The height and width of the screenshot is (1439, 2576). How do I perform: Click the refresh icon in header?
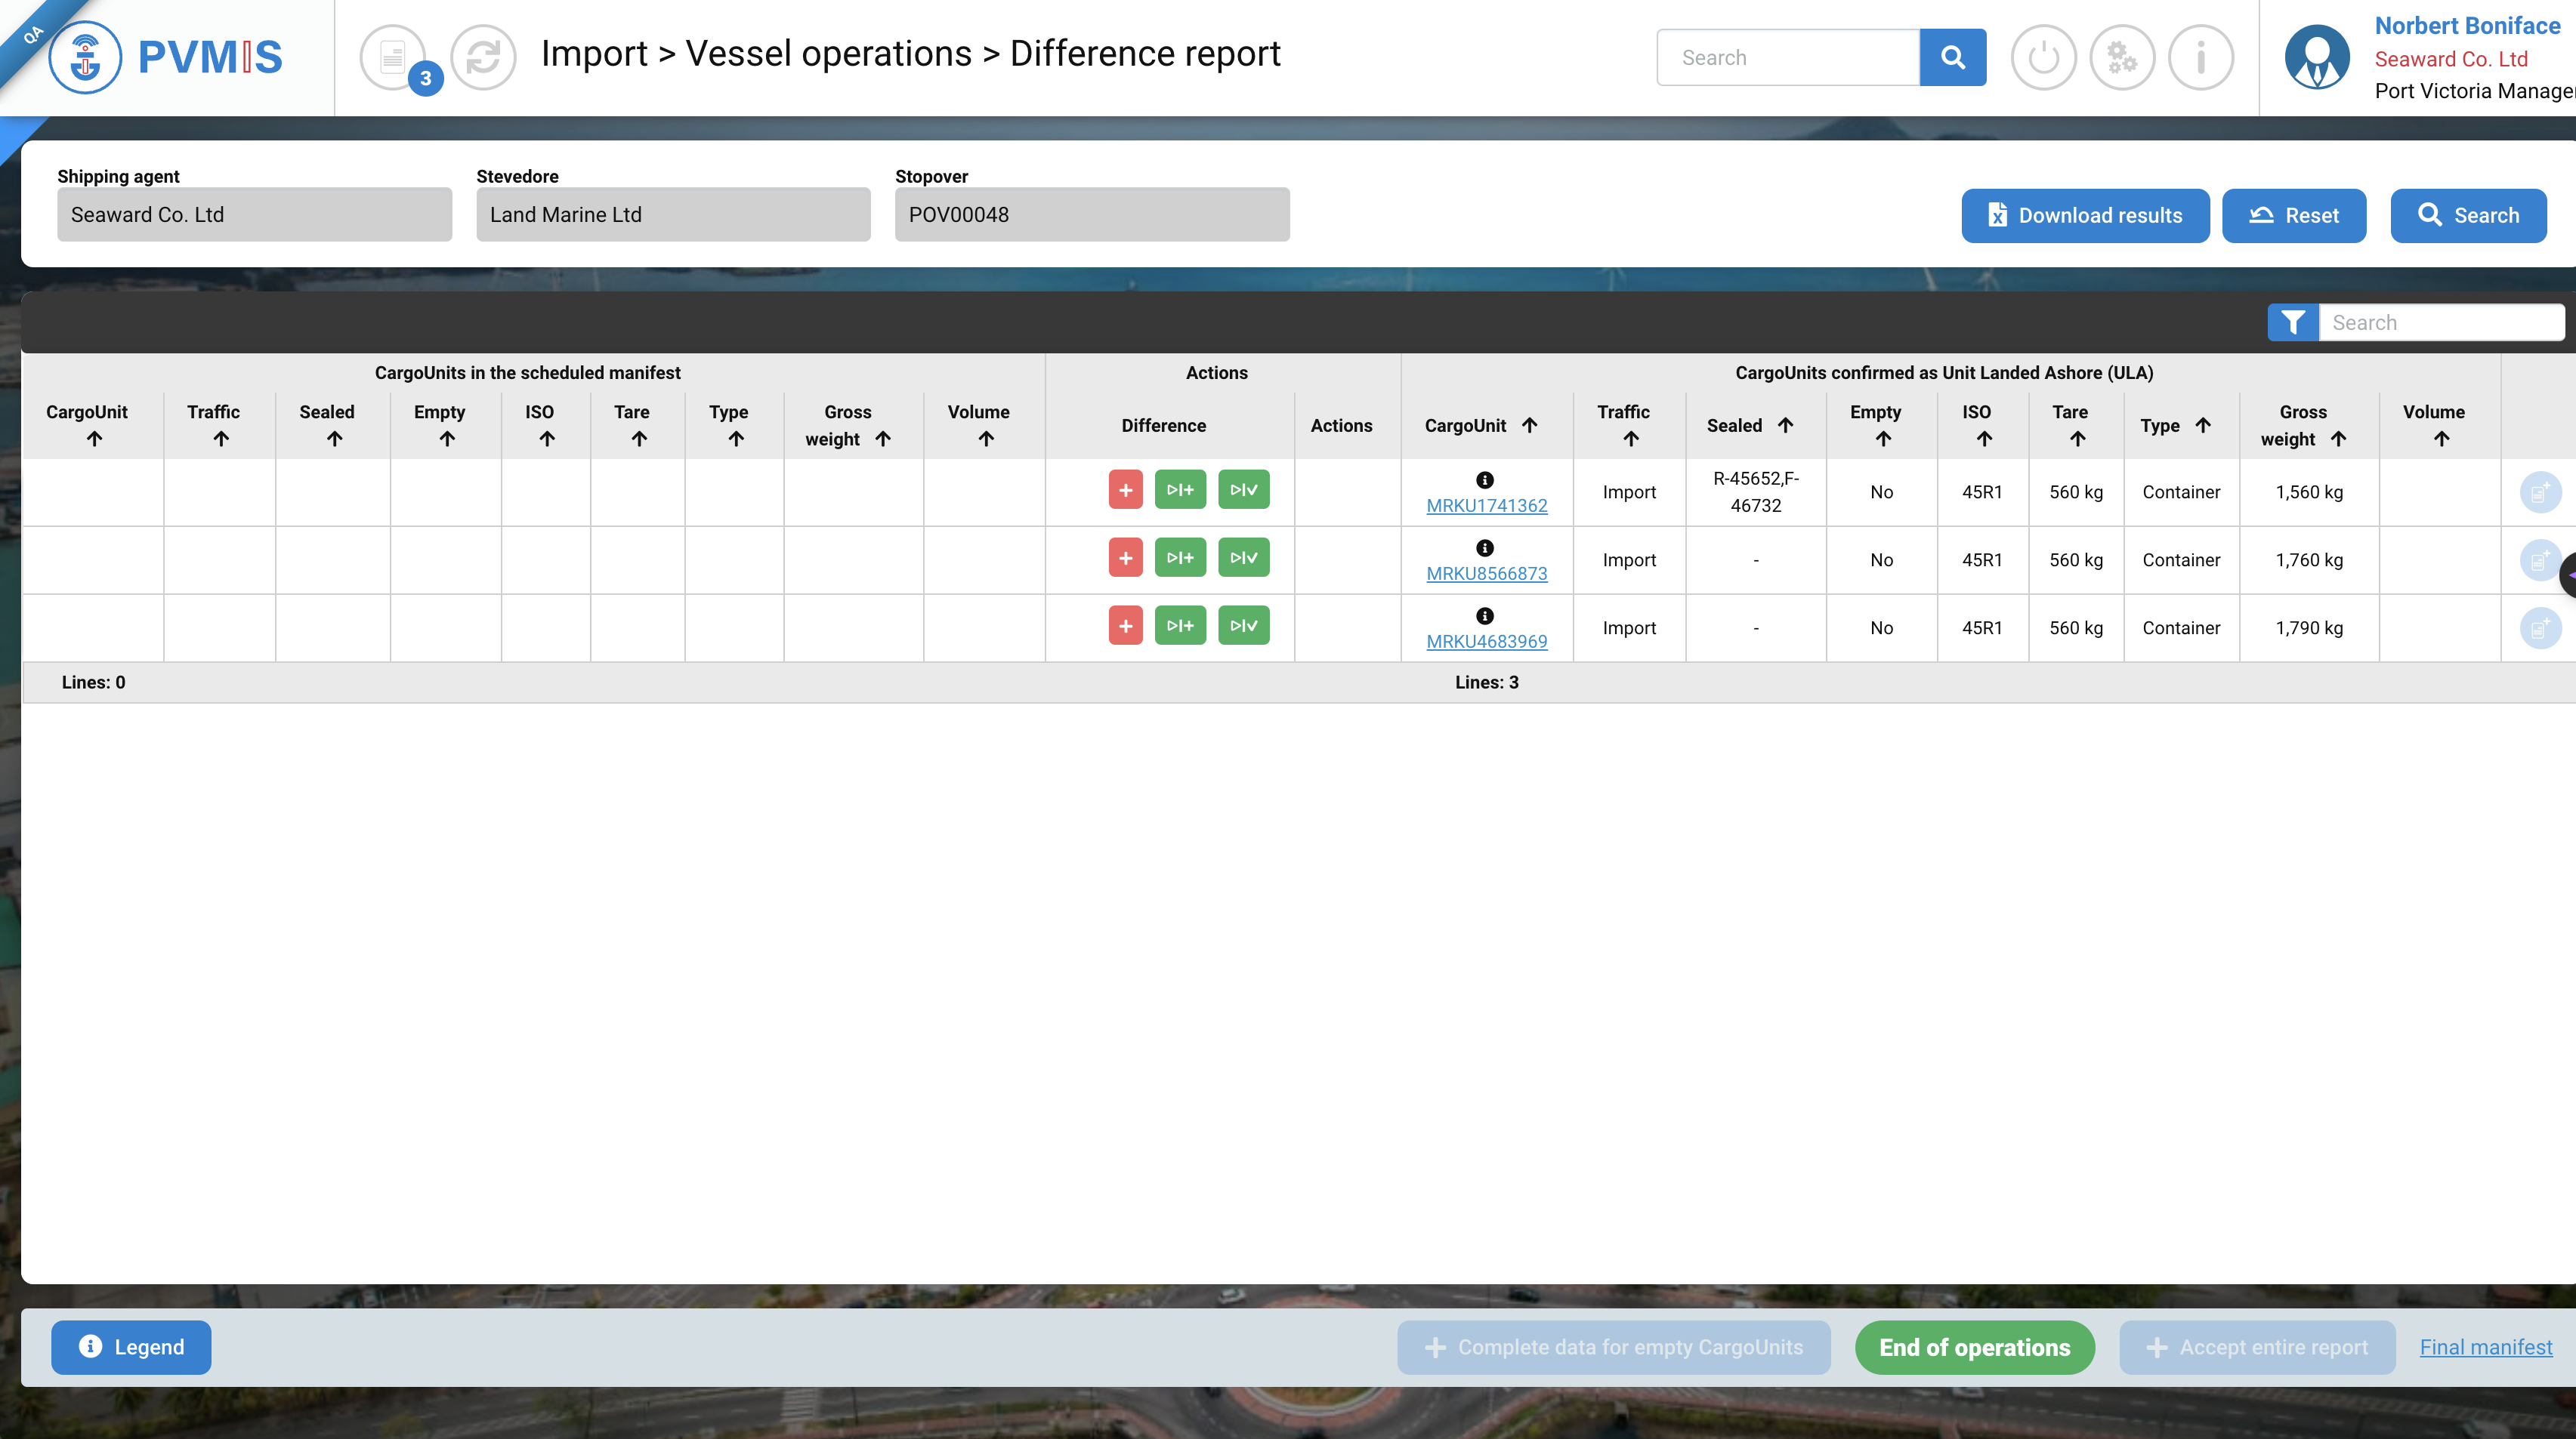coord(483,57)
